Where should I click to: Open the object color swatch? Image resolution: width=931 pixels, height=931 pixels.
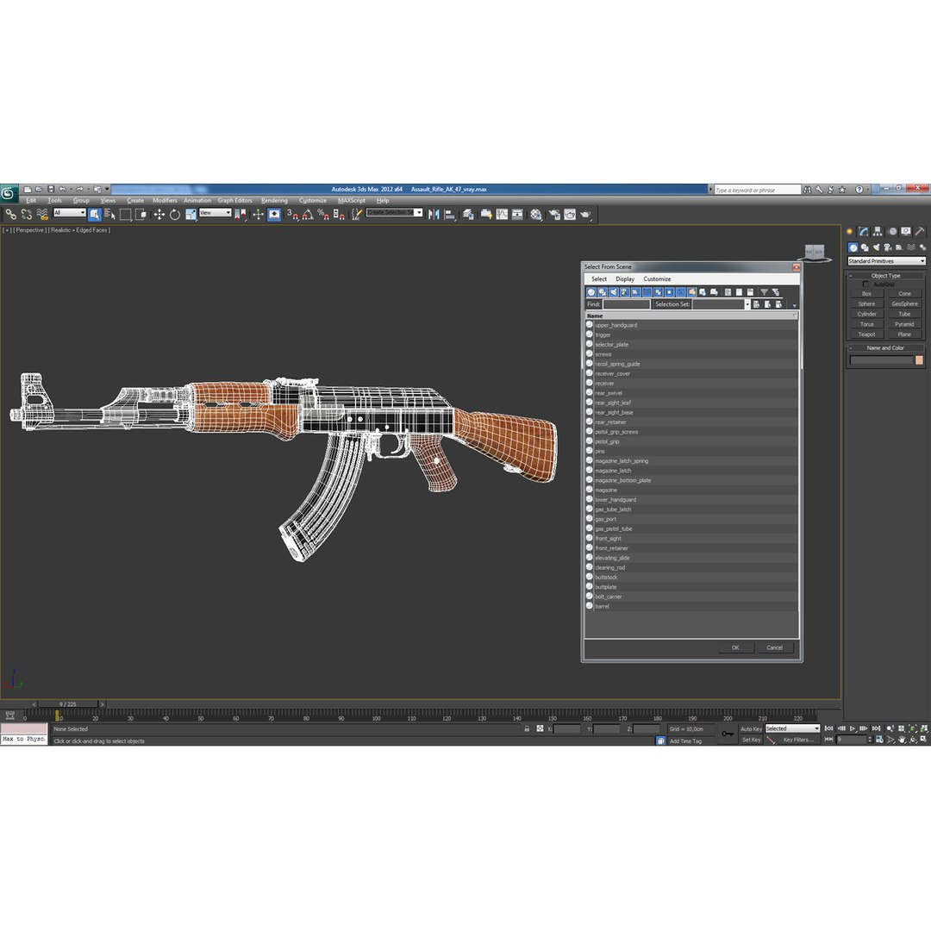[x=919, y=359]
